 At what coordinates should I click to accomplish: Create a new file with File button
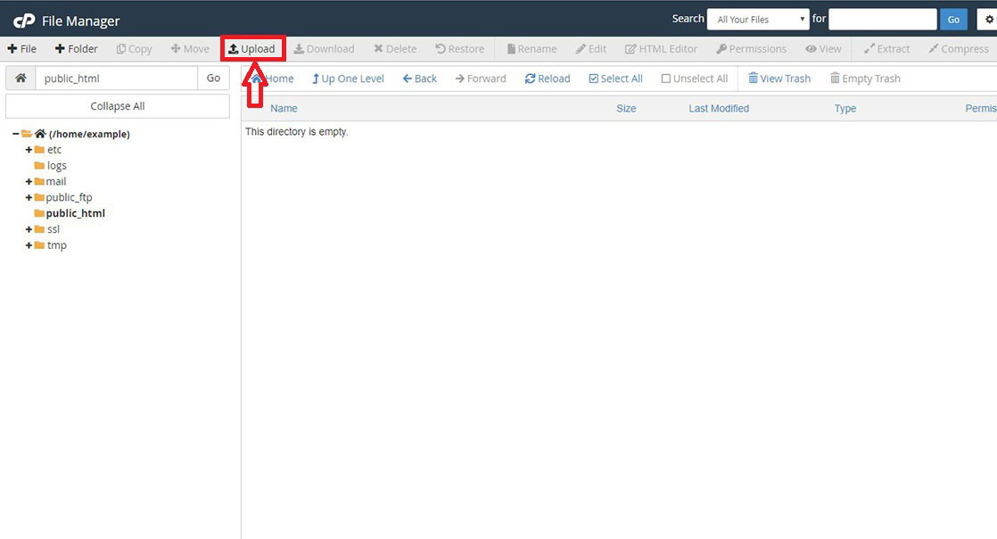pos(22,49)
